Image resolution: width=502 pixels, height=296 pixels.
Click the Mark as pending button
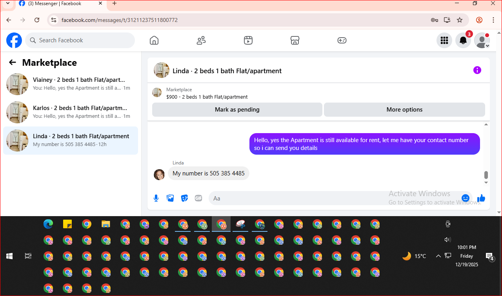[x=237, y=110]
